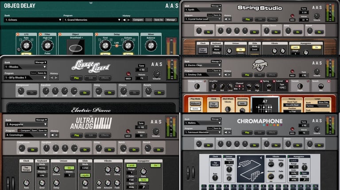Screen dimensions: 340x190
Task: Click the red MIDI indicator in Chromaphone
Action: [x=292, y=129]
